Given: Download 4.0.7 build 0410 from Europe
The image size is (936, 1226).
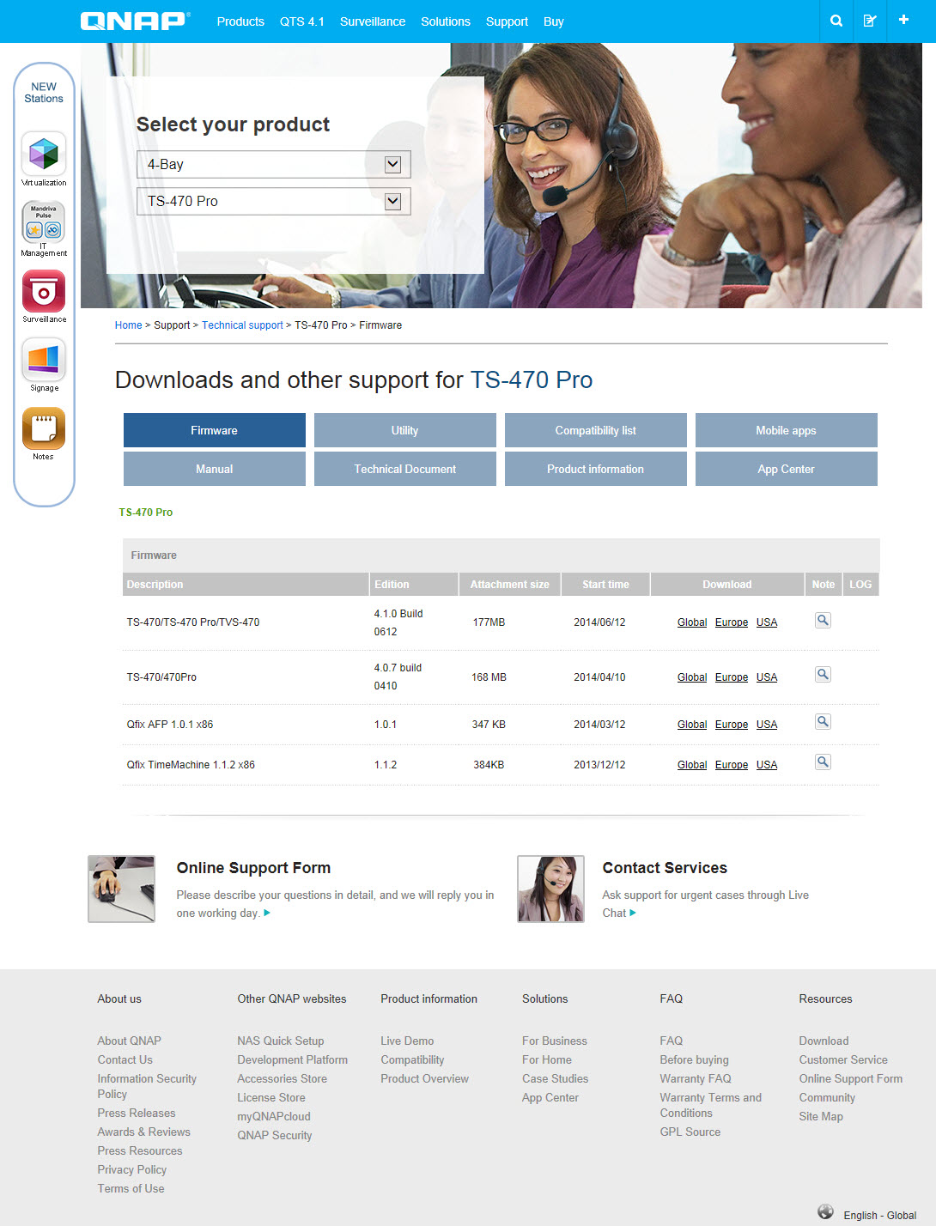Looking at the screenshot, I should click(732, 677).
